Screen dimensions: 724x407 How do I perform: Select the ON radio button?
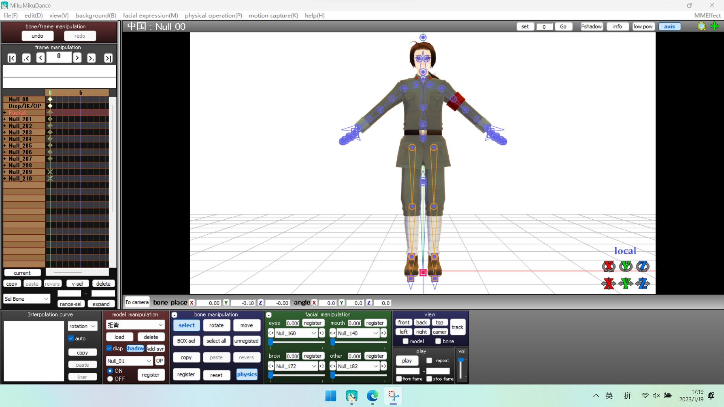[x=110, y=371]
